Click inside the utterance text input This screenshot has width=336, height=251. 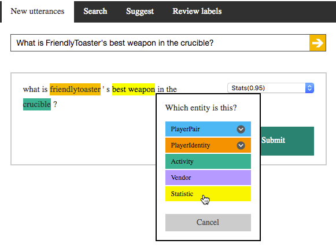(160, 43)
